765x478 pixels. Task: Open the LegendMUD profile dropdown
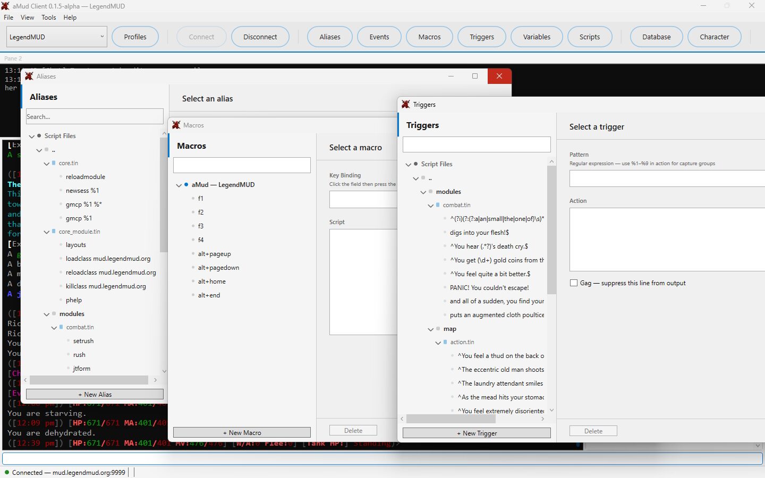pyautogui.click(x=57, y=37)
